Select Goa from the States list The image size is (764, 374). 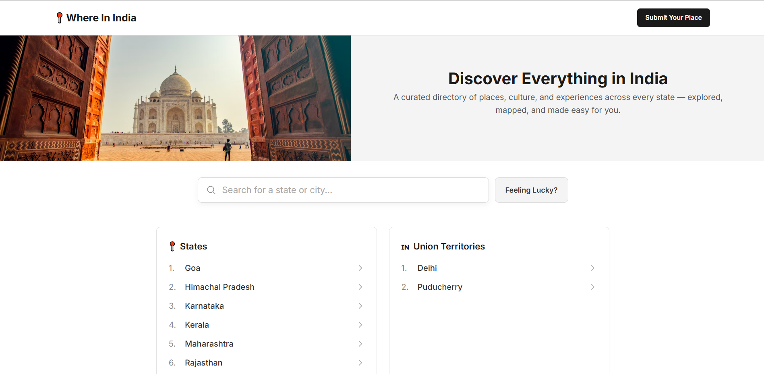193,268
